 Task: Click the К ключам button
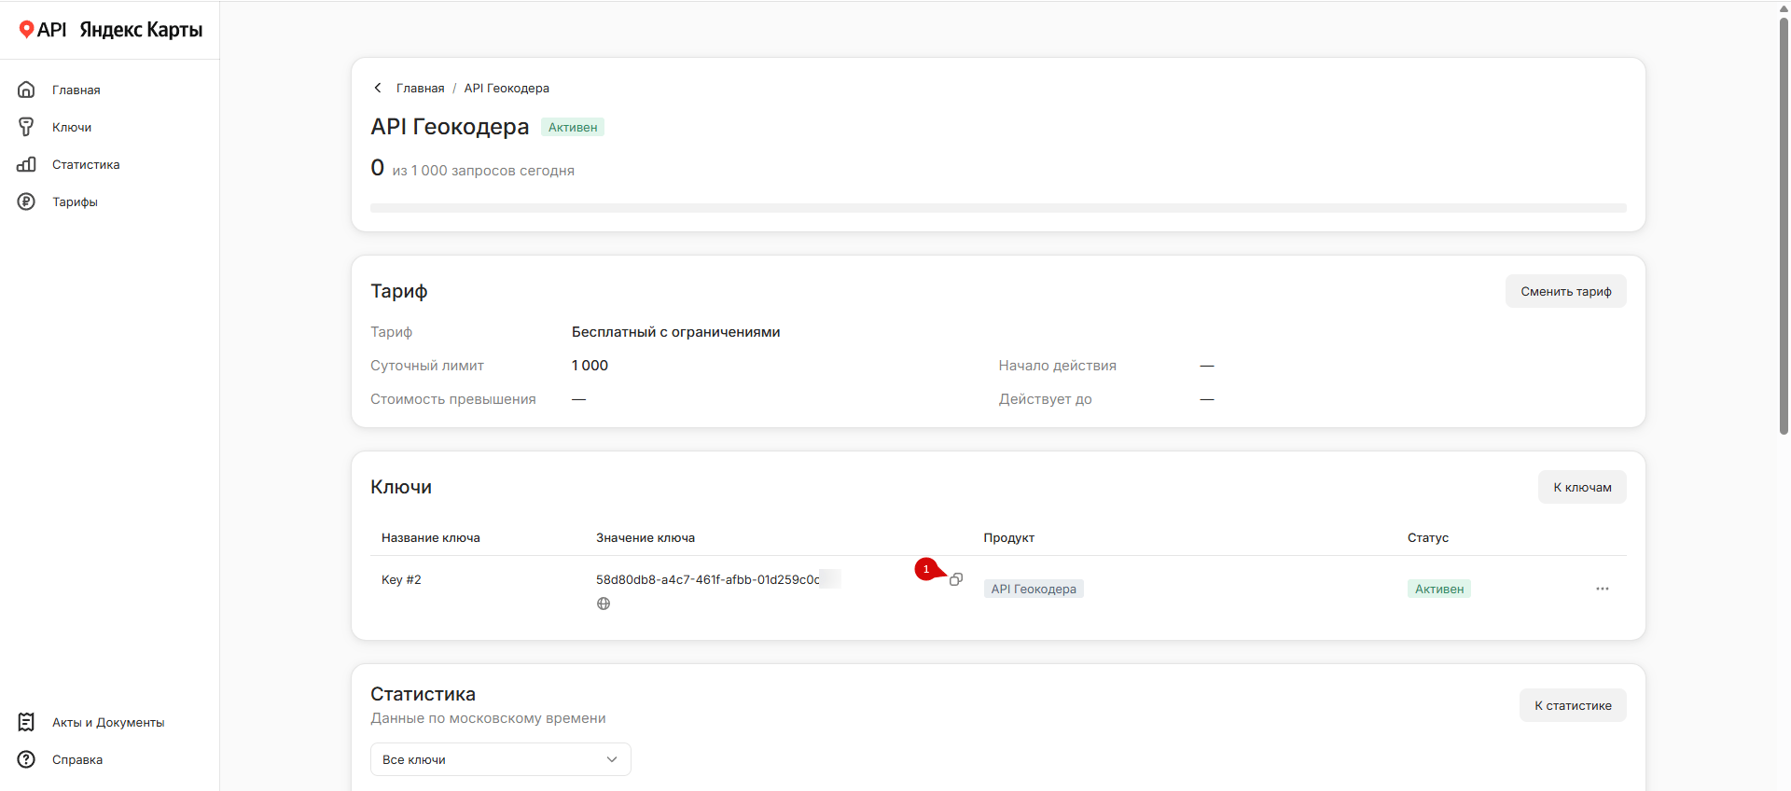(x=1582, y=487)
